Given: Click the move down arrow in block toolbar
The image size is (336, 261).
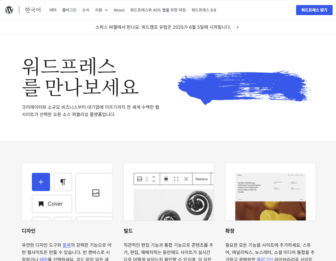Looking at the screenshot, I should click(x=153, y=181).
